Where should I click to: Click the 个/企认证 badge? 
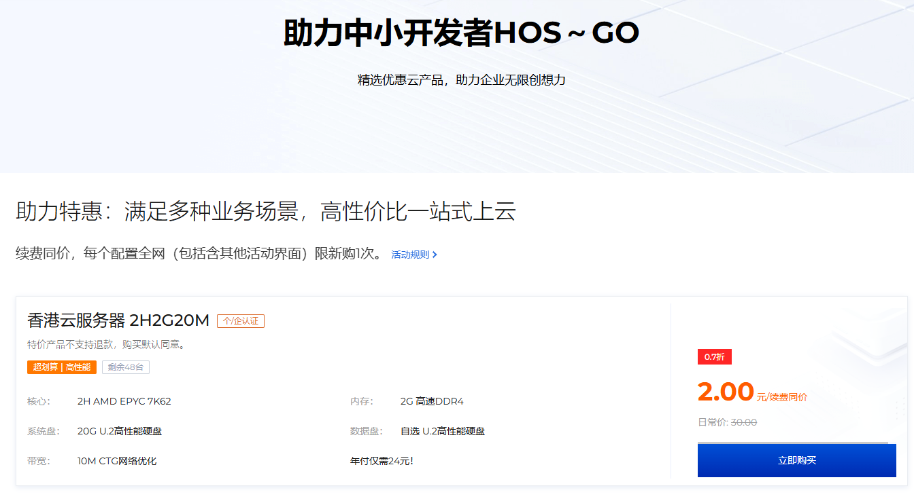(241, 320)
